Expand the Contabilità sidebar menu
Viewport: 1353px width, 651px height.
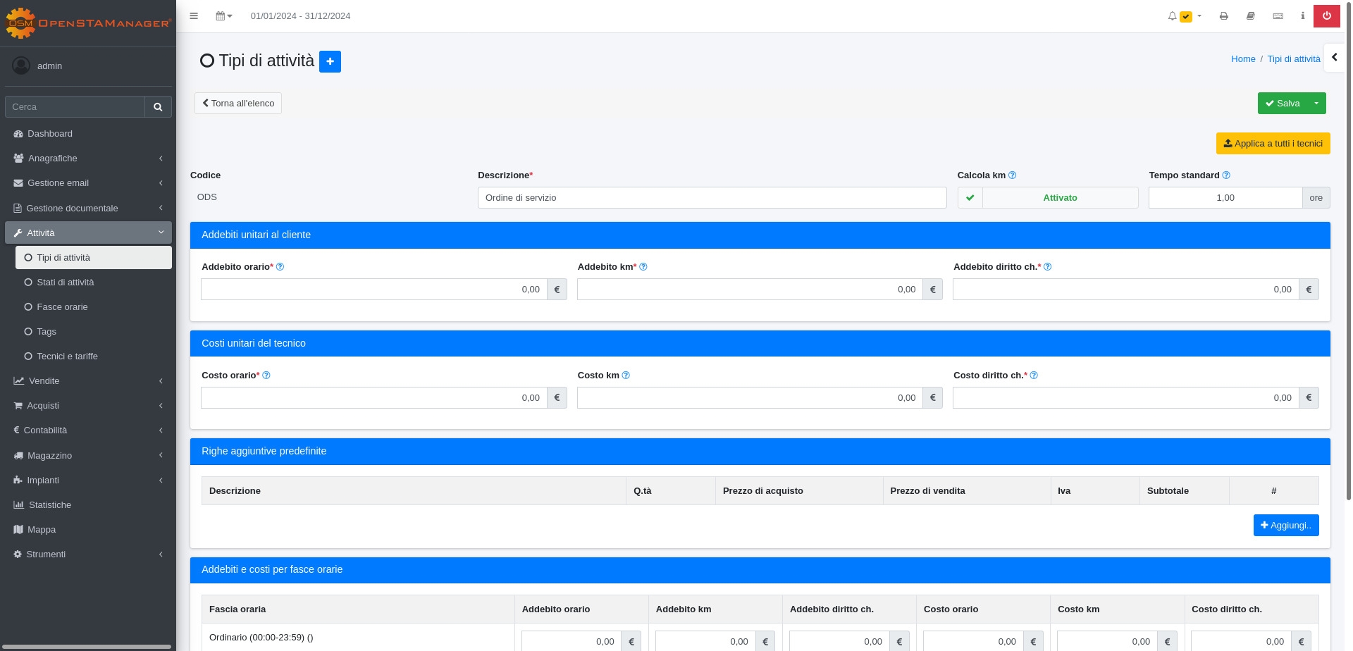[87, 430]
